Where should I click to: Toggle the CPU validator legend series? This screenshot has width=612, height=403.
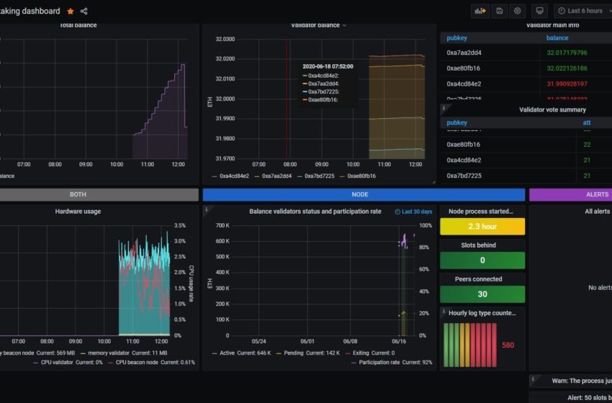[57, 363]
